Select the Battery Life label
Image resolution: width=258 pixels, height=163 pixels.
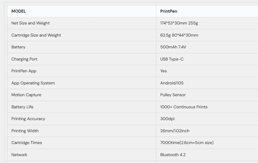pyautogui.click(x=22, y=107)
